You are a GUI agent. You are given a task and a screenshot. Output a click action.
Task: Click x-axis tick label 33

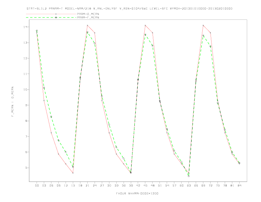116,185
